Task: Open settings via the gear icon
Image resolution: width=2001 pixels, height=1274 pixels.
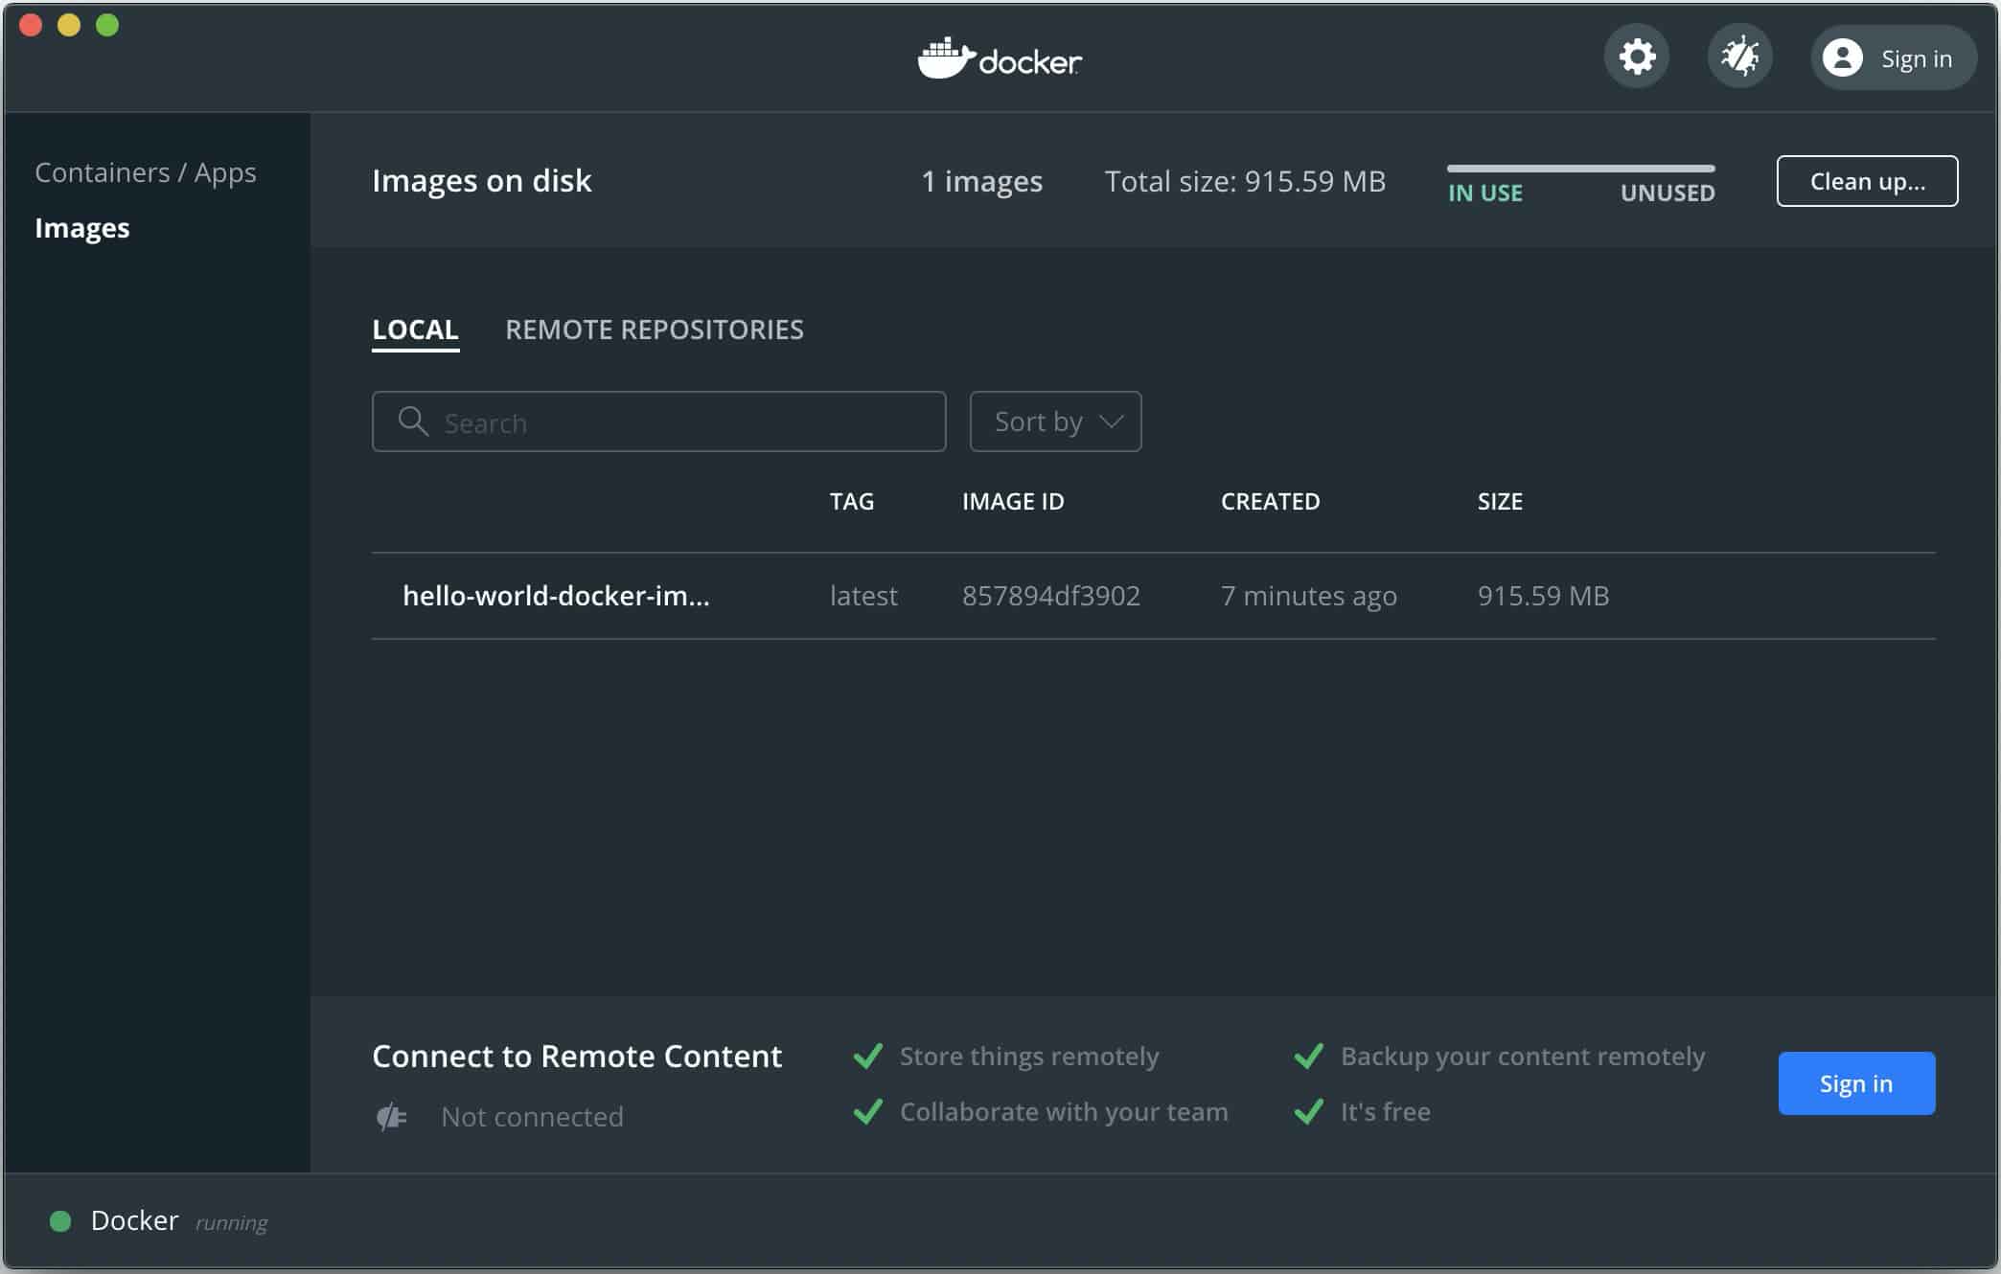Action: click(x=1637, y=57)
